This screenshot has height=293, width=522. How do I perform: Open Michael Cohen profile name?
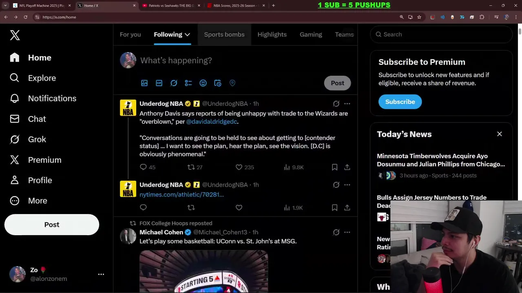click(161, 232)
